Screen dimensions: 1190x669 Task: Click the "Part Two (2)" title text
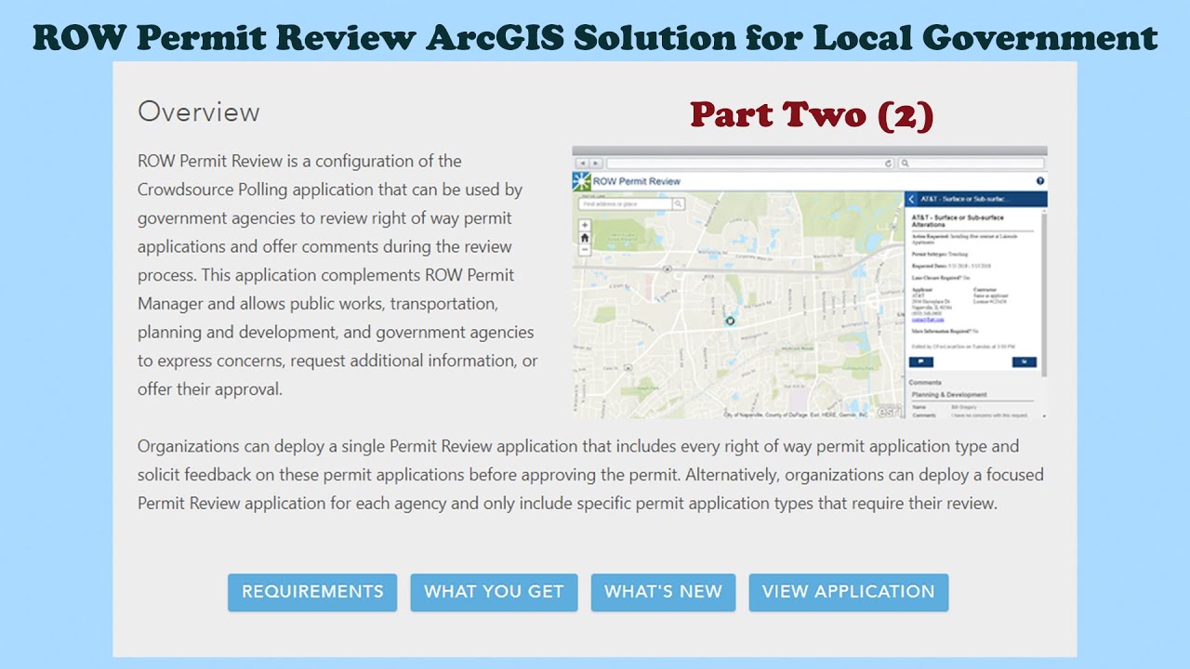(x=812, y=114)
